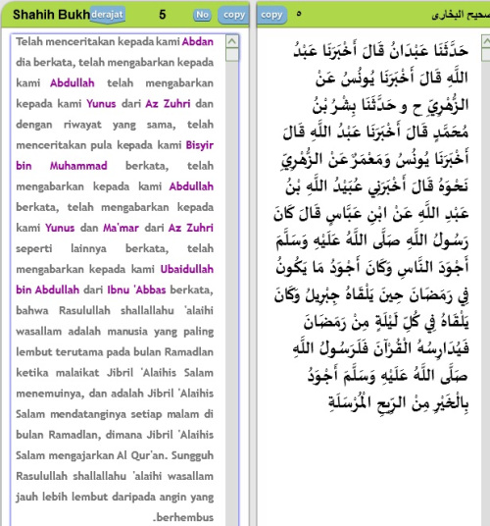Open narrator link Ibnu 'Abbas
This screenshot has width=490, height=526.
coord(136,289)
